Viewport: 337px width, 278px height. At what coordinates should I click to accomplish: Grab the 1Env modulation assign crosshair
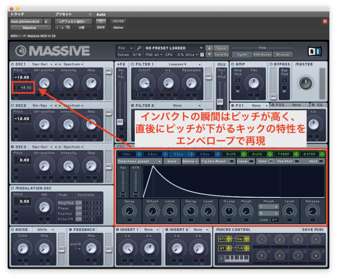click(x=138, y=154)
